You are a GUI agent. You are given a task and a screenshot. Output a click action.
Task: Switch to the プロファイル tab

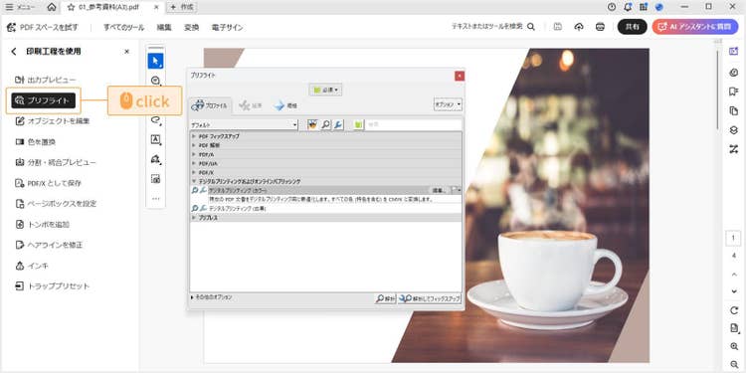coord(210,106)
